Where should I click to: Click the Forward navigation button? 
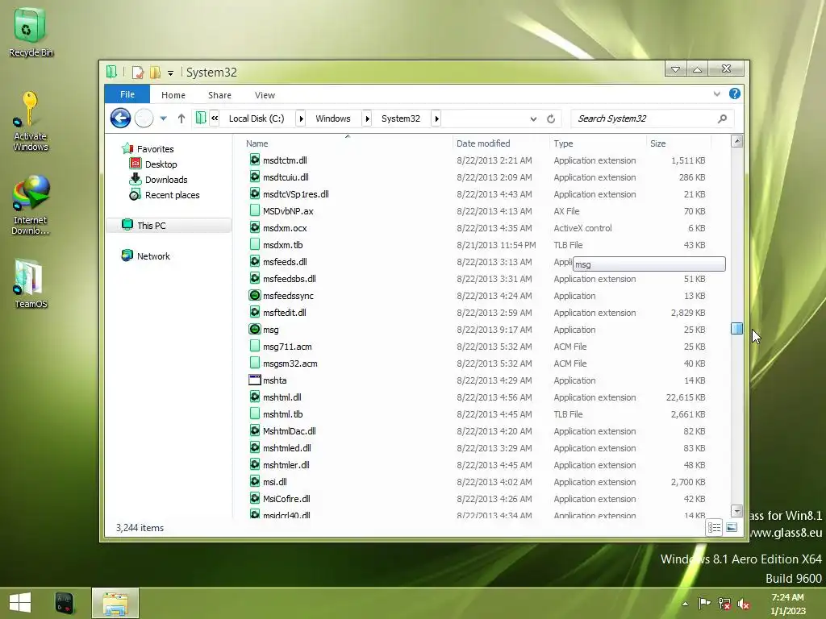coord(144,118)
